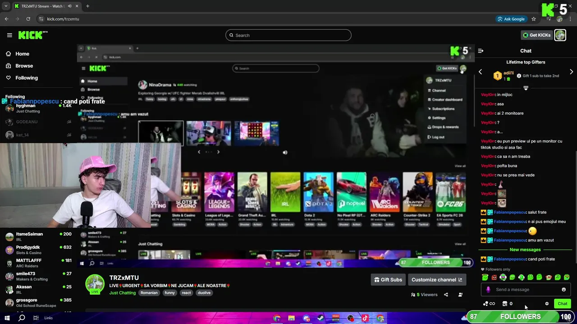Send message with green Chat button
The height and width of the screenshot is (324, 577).
click(562, 304)
